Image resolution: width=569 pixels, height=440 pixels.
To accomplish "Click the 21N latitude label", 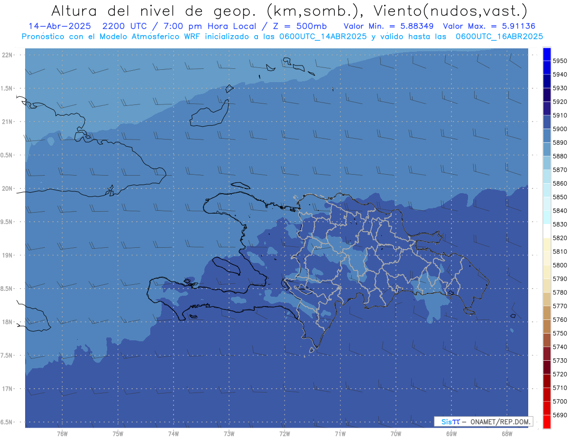I will click(8, 122).
